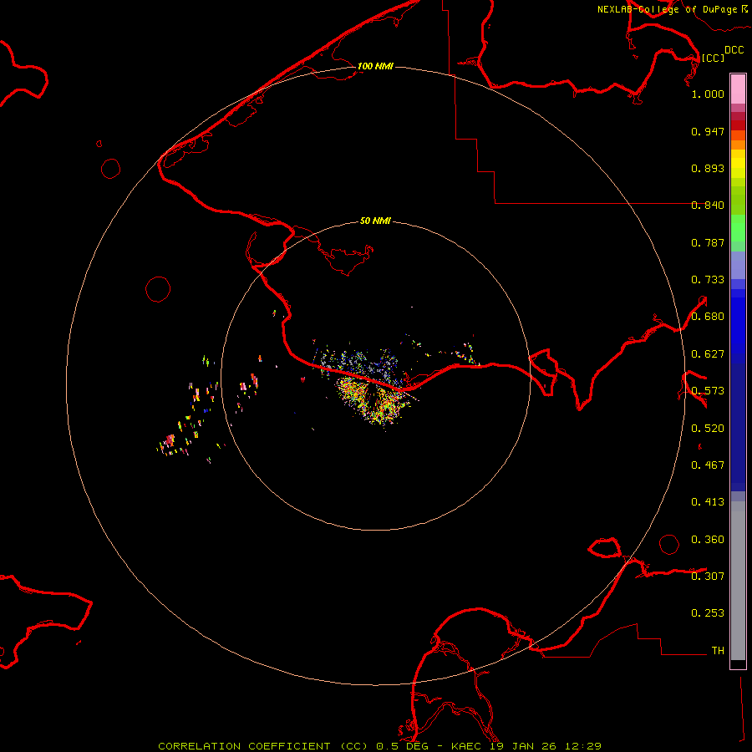Click the 1.000 scale value label
The width and height of the screenshot is (752, 752).
pos(708,94)
